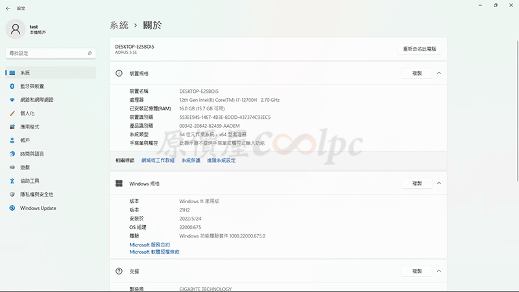This screenshot has height=292, width=519.
Task: Collapse the 支援 section
Action: (439, 271)
